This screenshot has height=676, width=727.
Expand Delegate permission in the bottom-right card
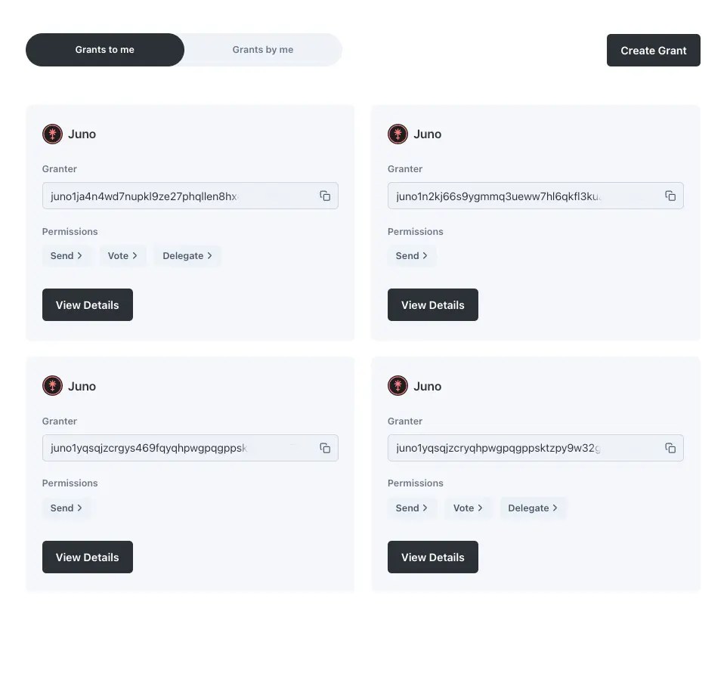pyautogui.click(x=533, y=508)
